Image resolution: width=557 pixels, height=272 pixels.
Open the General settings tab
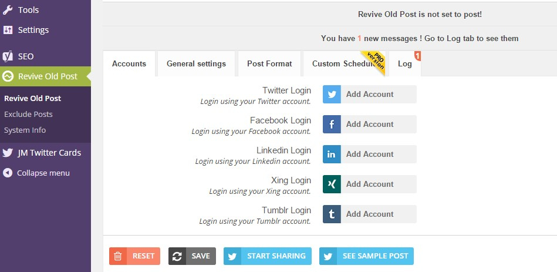[x=196, y=63]
